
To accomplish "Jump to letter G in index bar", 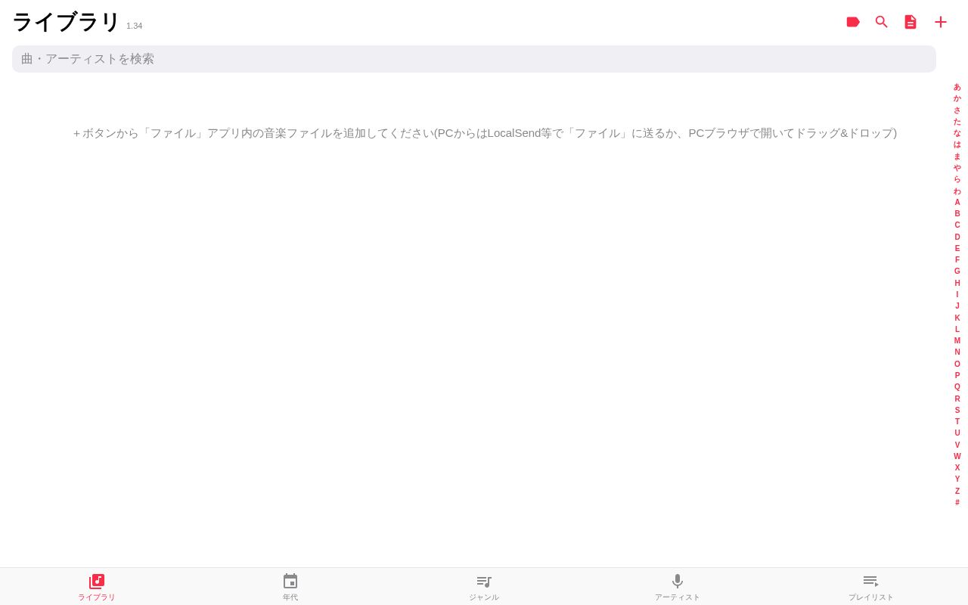I will 957,271.
